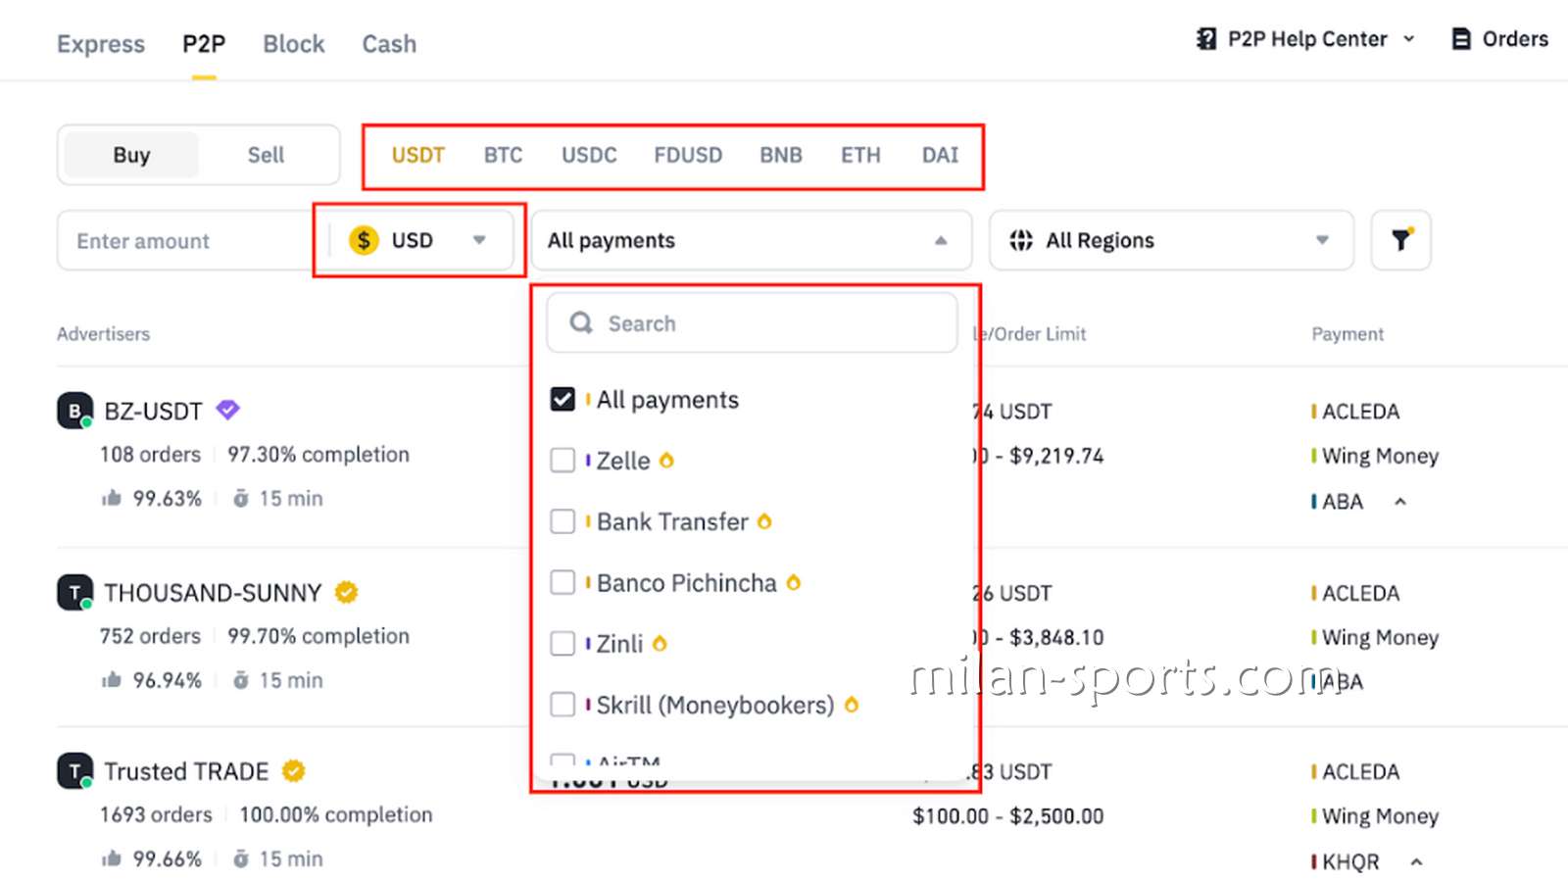Click the Payment column header
The width and height of the screenshot is (1568, 882).
tap(1347, 334)
